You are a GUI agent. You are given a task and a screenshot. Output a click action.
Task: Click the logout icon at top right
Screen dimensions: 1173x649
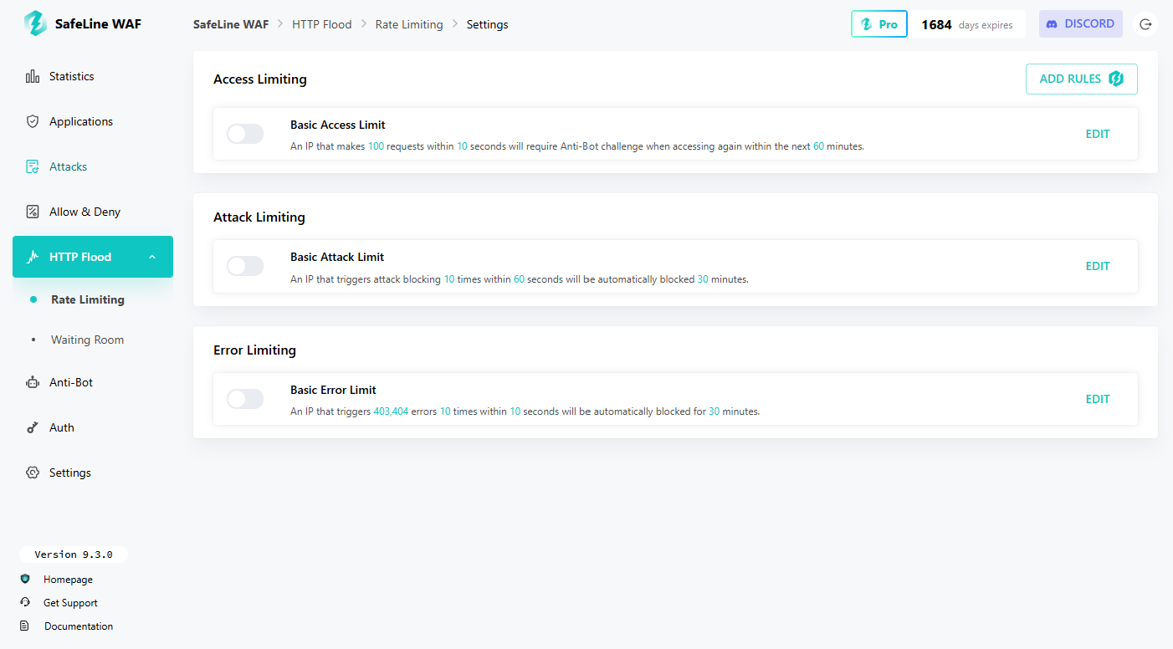[x=1145, y=24]
